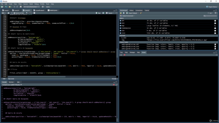Open the File menu
This screenshot has width=219, height=123.
coord(2,4)
